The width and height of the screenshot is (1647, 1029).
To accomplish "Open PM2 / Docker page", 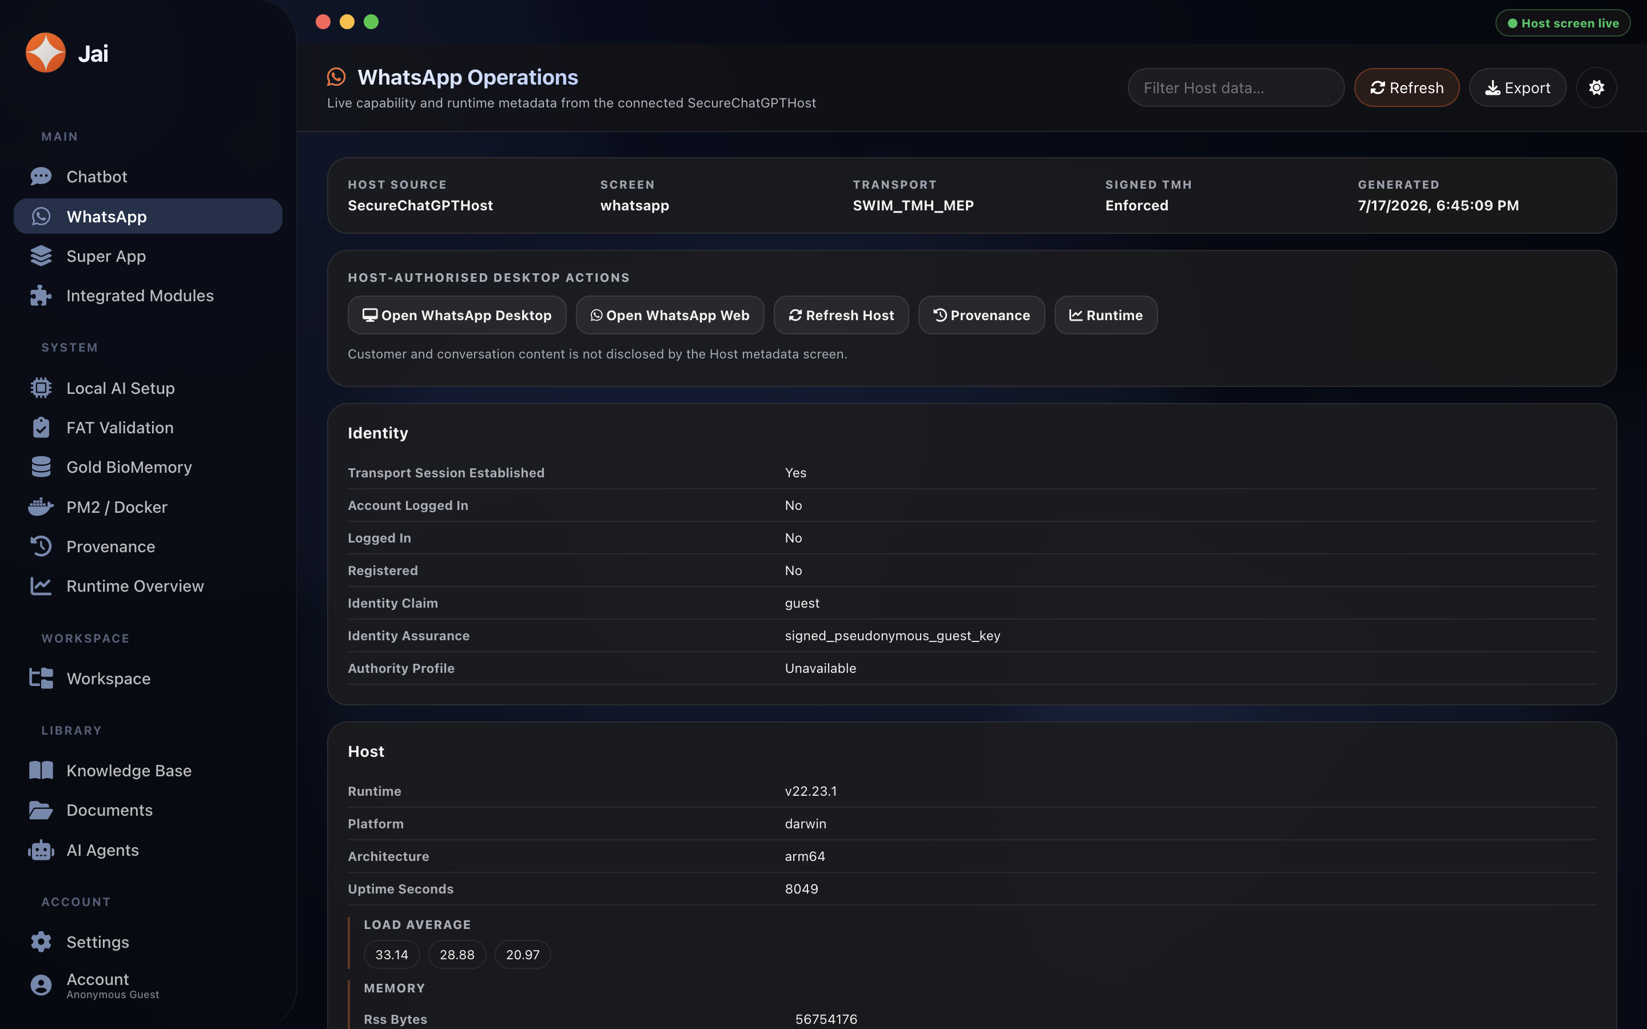I will [148, 507].
